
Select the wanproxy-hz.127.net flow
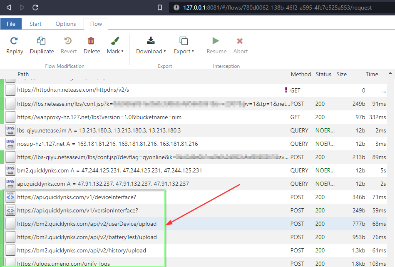pos(194,117)
